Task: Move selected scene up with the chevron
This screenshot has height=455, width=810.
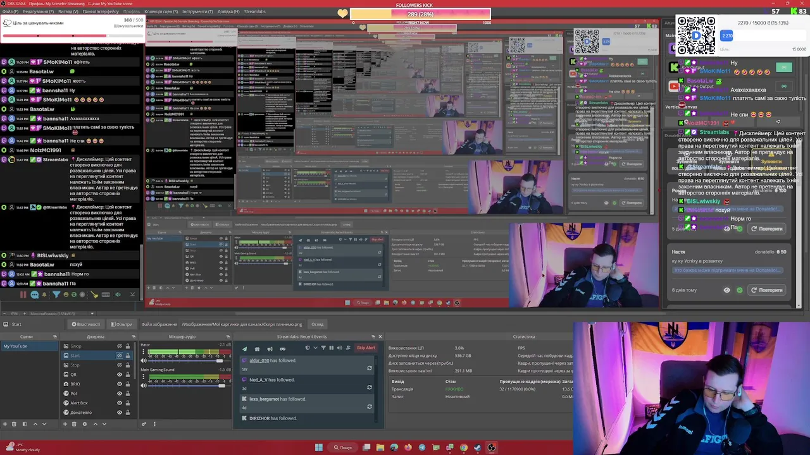Action: 35,424
